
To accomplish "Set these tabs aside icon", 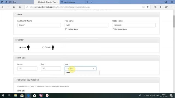I will [6, 2].
